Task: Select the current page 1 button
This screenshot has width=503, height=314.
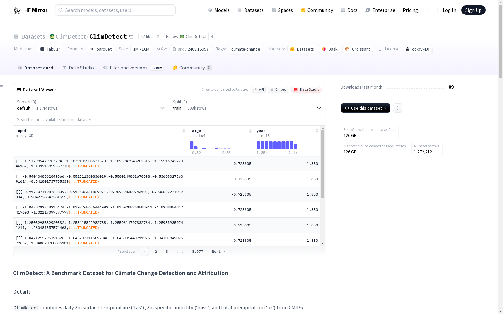Action: [x=145, y=252]
